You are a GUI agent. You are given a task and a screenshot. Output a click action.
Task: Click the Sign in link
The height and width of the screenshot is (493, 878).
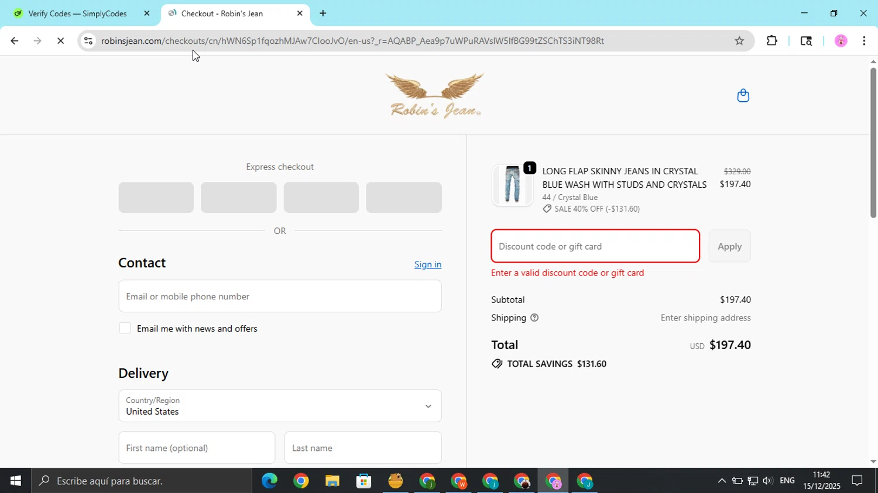[428, 264]
